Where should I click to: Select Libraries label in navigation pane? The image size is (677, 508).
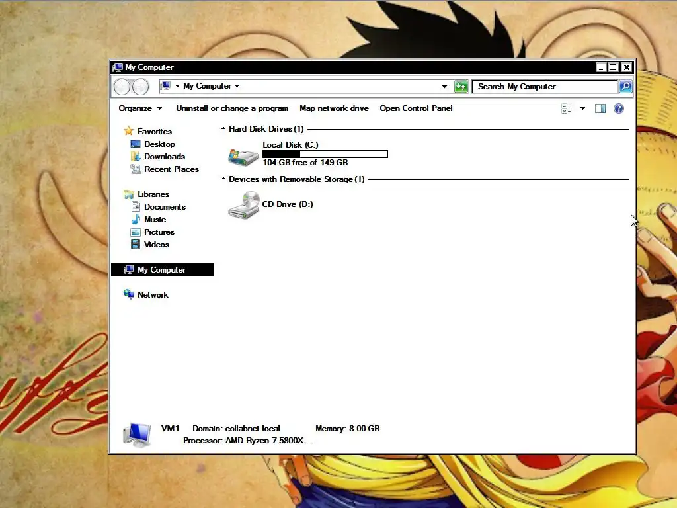coord(153,194)
